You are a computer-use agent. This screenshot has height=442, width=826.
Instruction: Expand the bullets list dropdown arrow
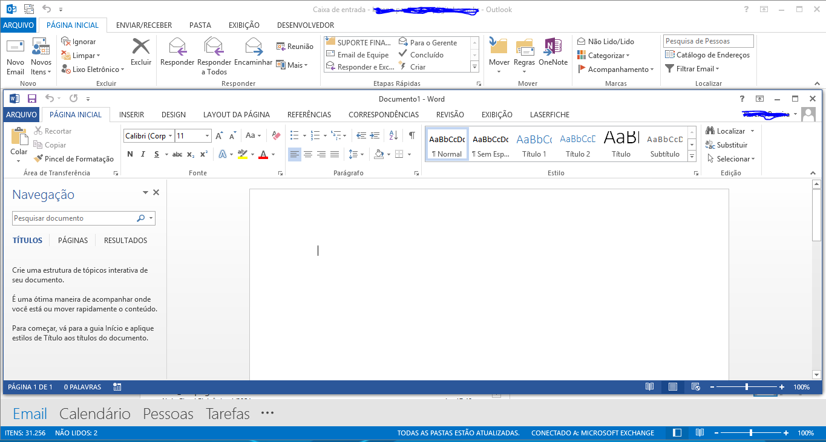(304, 135)
